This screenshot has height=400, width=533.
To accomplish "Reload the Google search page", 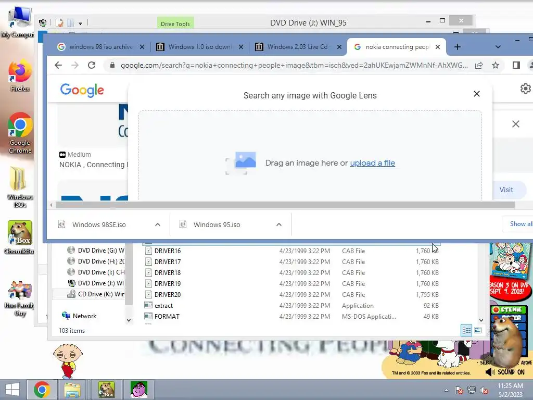I will pos(92,65).
